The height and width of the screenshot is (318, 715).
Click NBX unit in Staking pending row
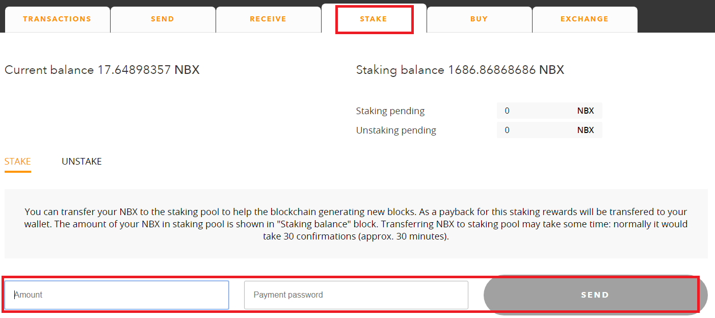586,111
